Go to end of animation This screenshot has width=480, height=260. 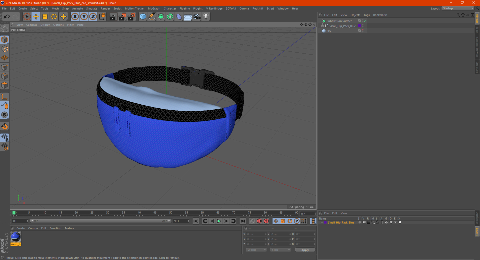pos(242,221)
